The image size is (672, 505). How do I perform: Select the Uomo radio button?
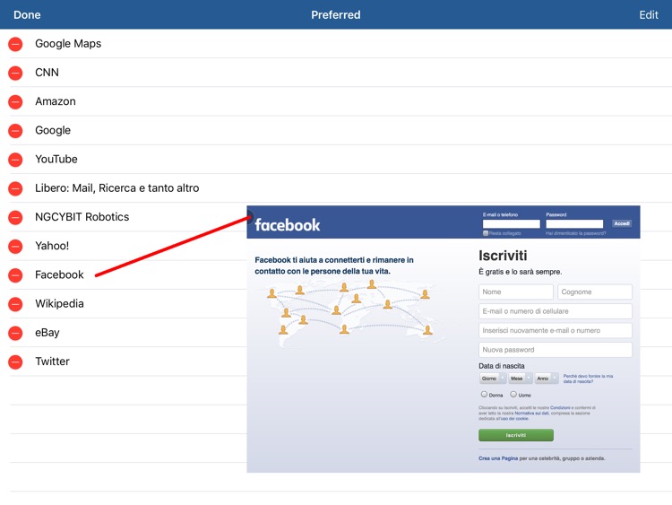tap(513, 395)
